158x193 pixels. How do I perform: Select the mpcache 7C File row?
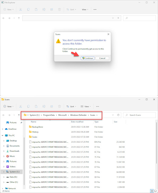[77, 157]
